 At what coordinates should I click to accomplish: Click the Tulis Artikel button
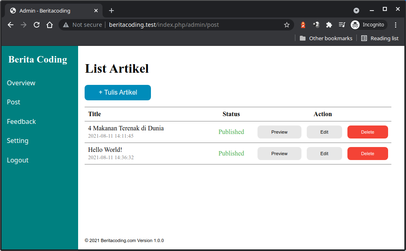click(x=118, y=93)
